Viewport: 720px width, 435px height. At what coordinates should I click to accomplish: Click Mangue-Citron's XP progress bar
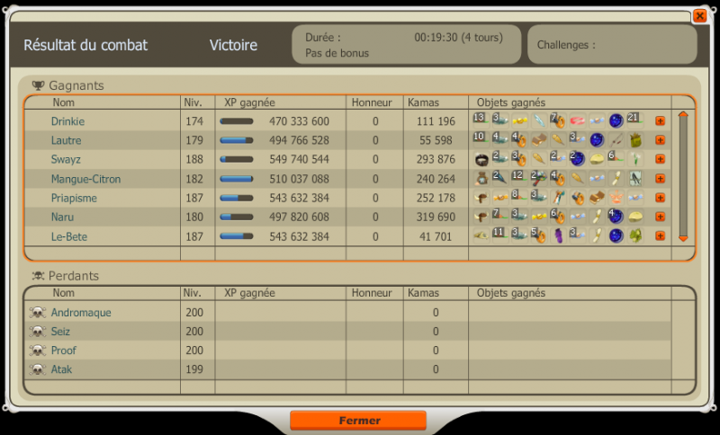[237, 179]
